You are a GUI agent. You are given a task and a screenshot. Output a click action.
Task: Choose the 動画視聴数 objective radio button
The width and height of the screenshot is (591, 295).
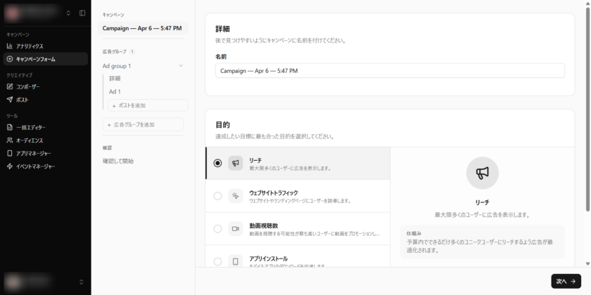click(217, 229)
